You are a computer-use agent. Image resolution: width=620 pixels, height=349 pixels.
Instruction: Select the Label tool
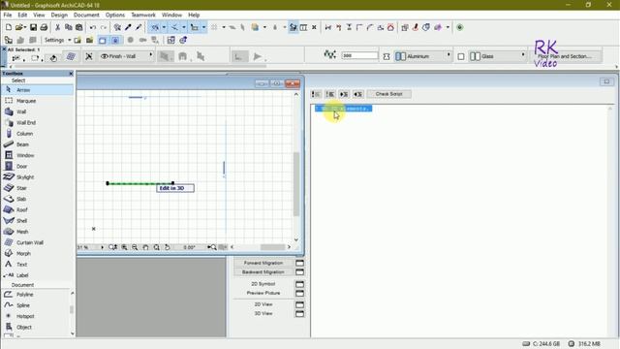pyautogui.click(x=38, y=275)
